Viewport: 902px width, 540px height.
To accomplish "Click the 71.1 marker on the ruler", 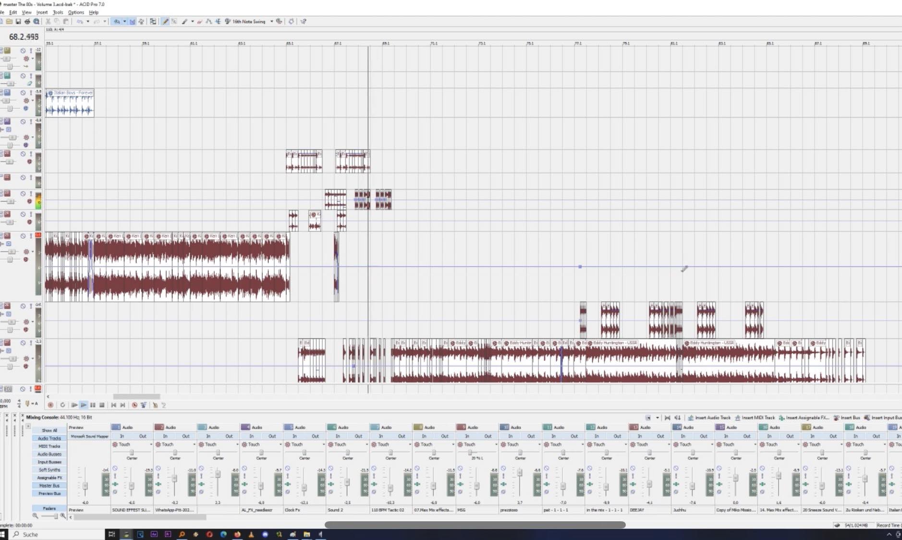I will tap(434, 43).
